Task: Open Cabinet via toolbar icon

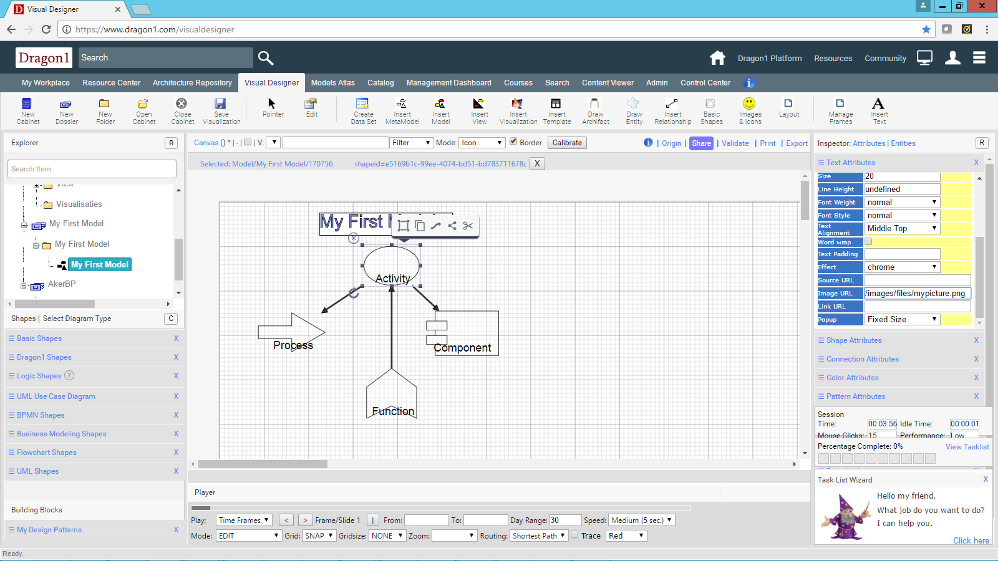Action: [x=143, y=104]
